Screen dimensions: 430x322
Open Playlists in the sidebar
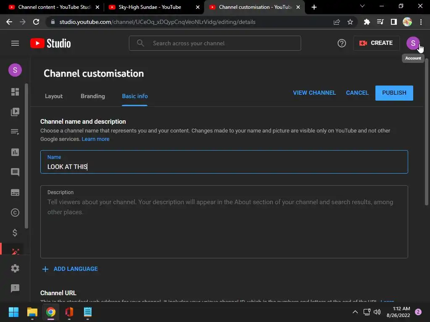(15, 132)
